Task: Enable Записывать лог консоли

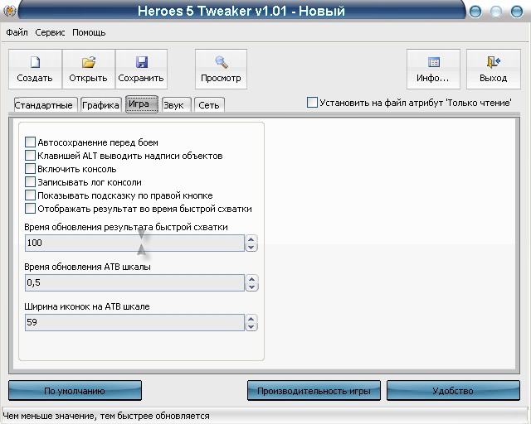Action: [30, 182]
